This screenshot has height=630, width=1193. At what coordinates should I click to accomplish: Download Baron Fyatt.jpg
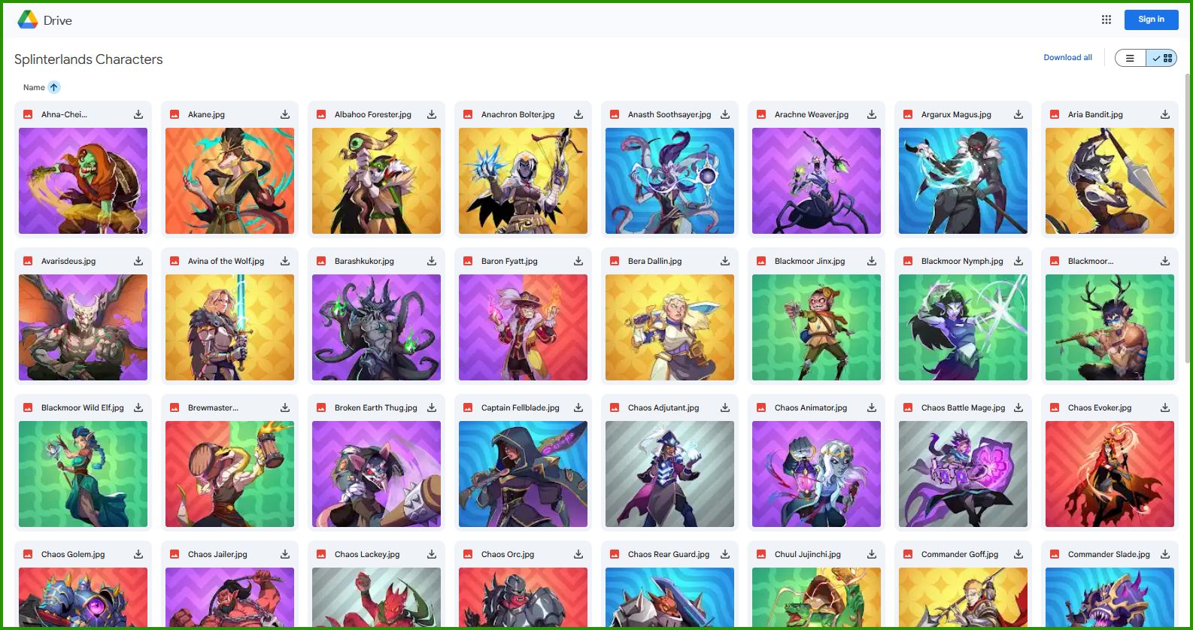tap(578, 261)
